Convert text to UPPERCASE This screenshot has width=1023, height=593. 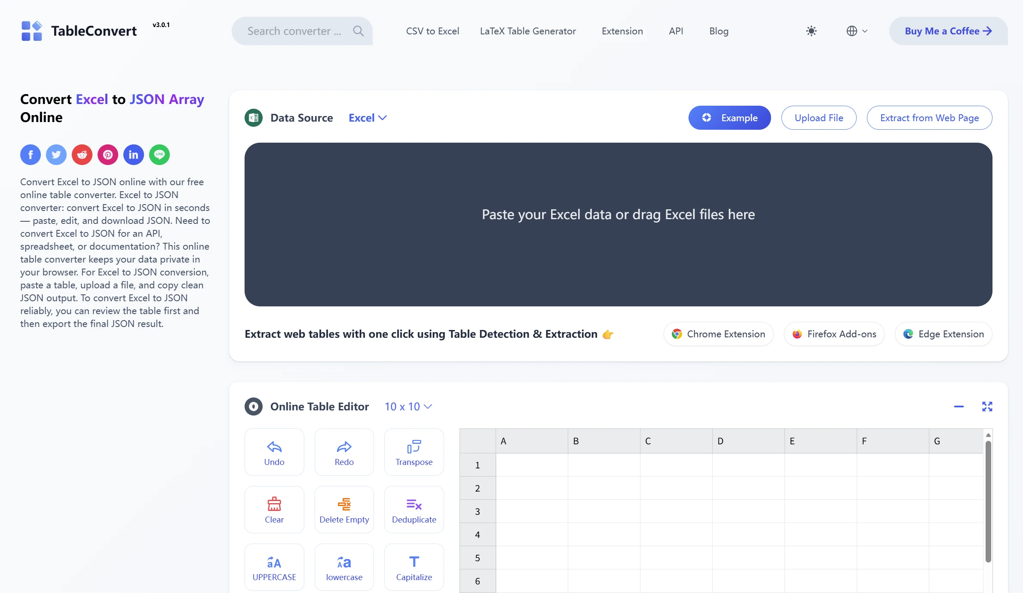point(274,567)
